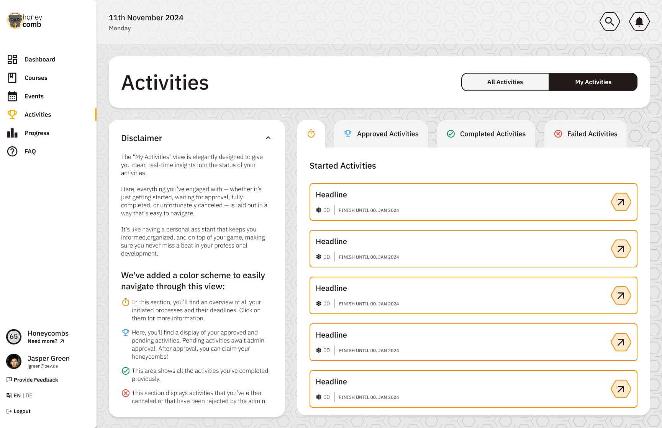Open the third Headline activity arrow icon
Viewport: 662px width, 428px height.
coord(621,295)
